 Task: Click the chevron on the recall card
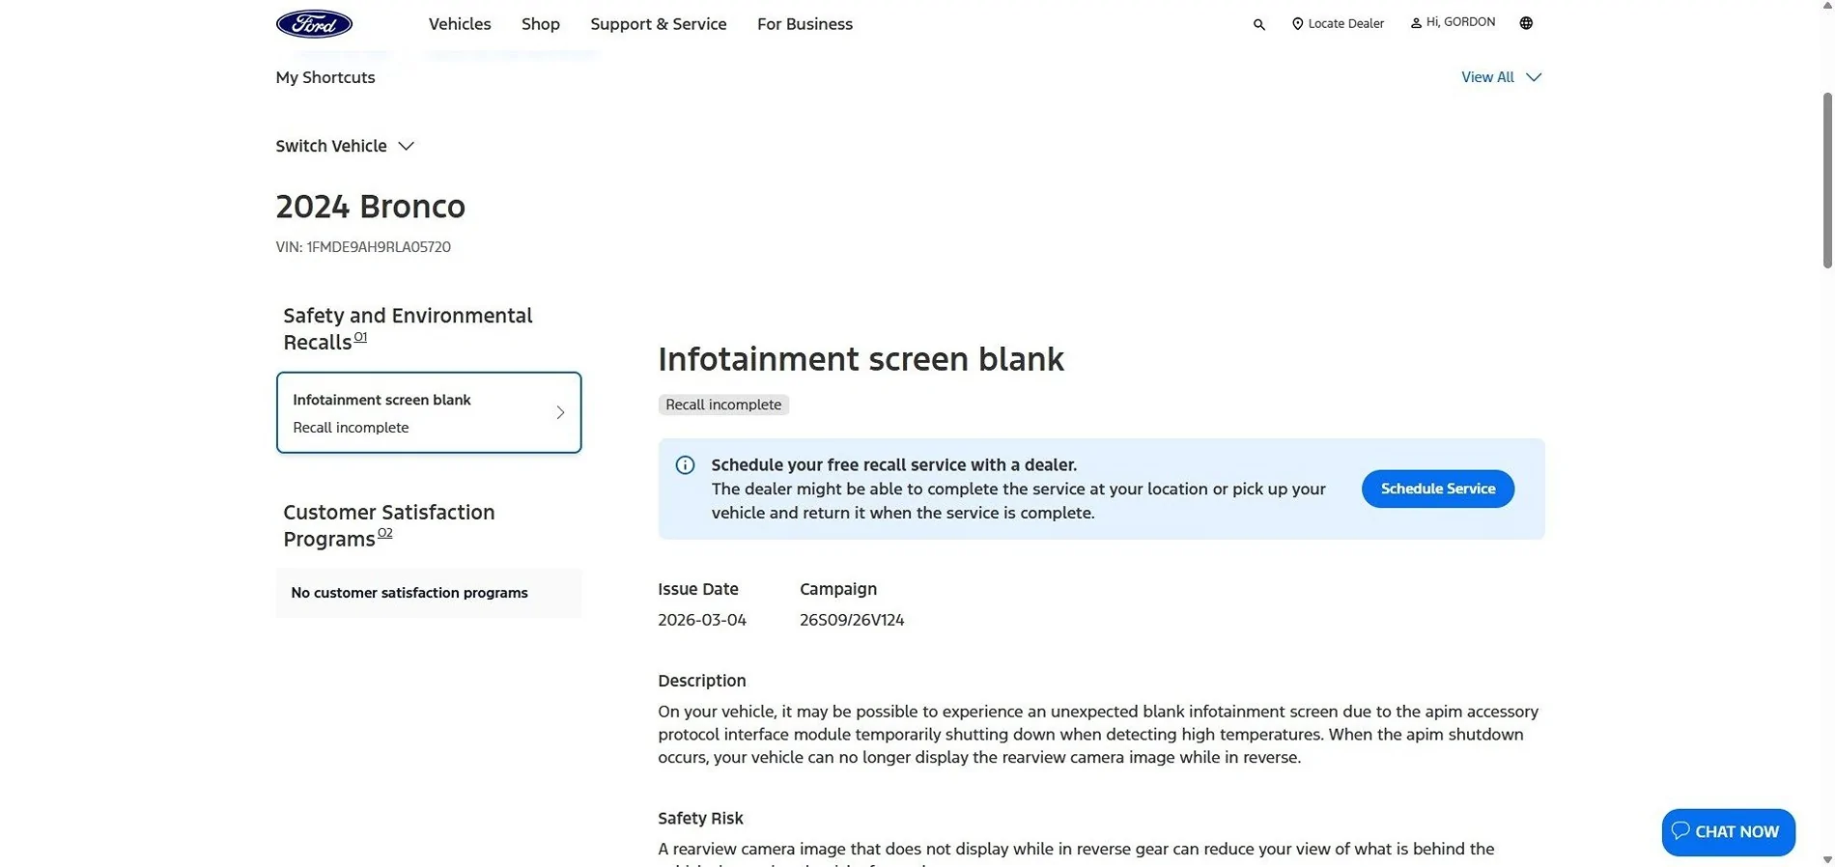pos(560,412)
